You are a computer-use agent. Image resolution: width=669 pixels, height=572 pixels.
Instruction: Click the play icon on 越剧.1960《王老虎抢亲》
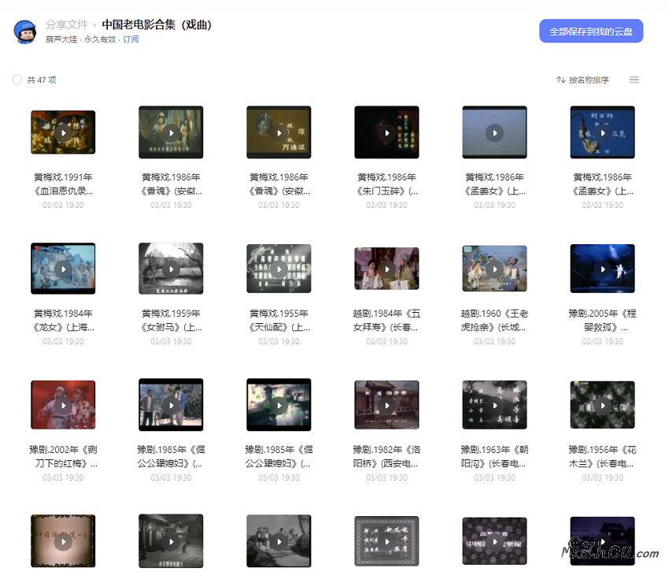click(x=494, y=268)
